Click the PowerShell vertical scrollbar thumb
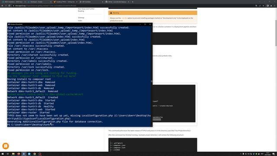Screen dimensions: 277x156 [151, 81]
